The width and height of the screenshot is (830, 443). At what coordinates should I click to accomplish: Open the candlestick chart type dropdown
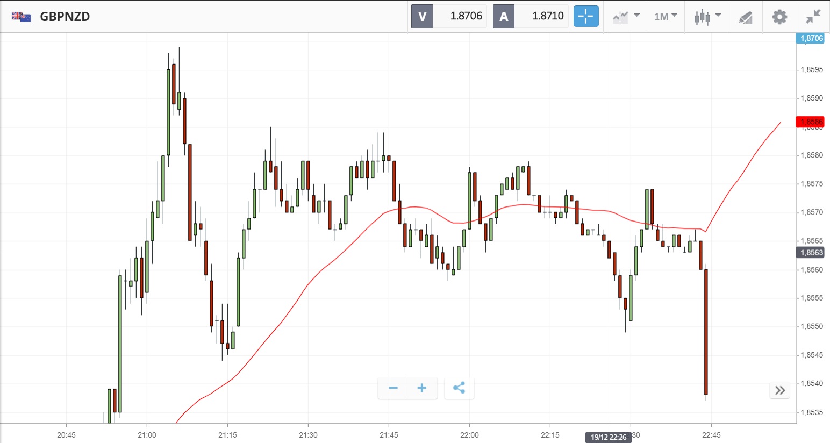click(707, 16)
